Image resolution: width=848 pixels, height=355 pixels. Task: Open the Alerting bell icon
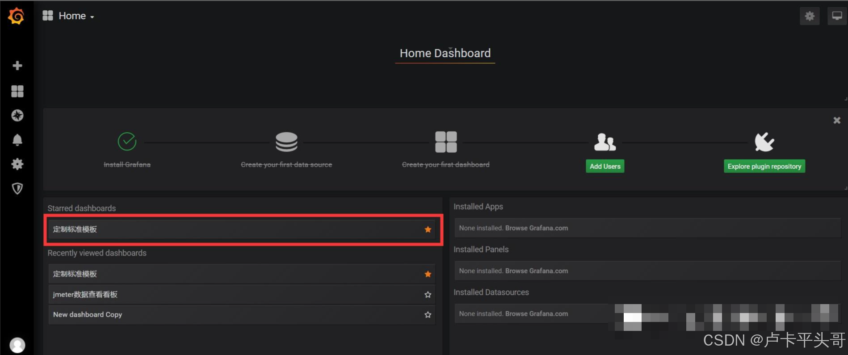(x=17, y=140)
